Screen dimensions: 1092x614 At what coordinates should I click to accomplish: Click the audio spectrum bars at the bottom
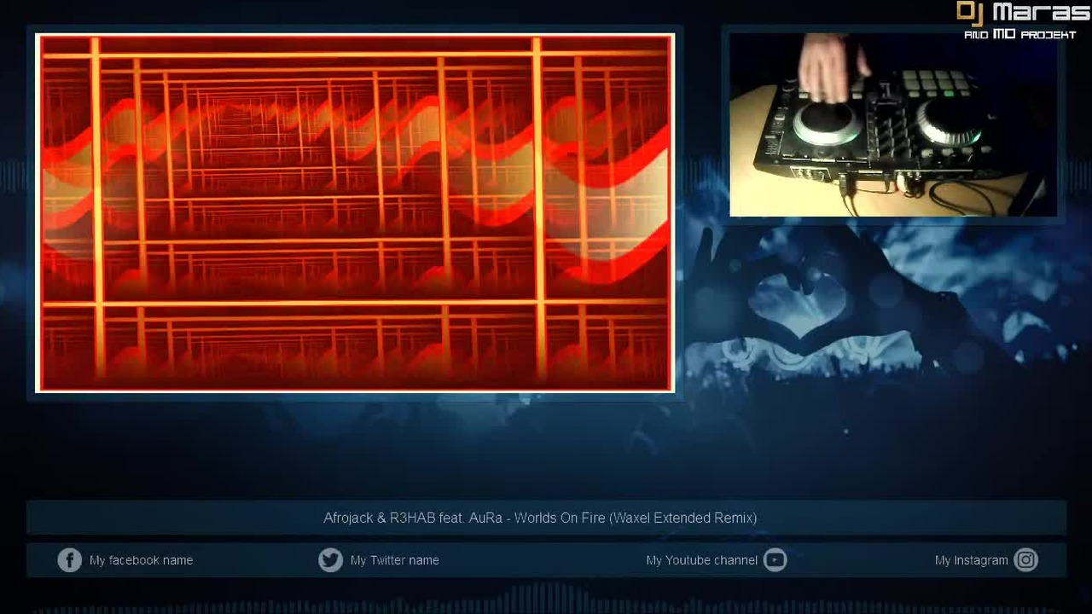(x=546, y=599)
